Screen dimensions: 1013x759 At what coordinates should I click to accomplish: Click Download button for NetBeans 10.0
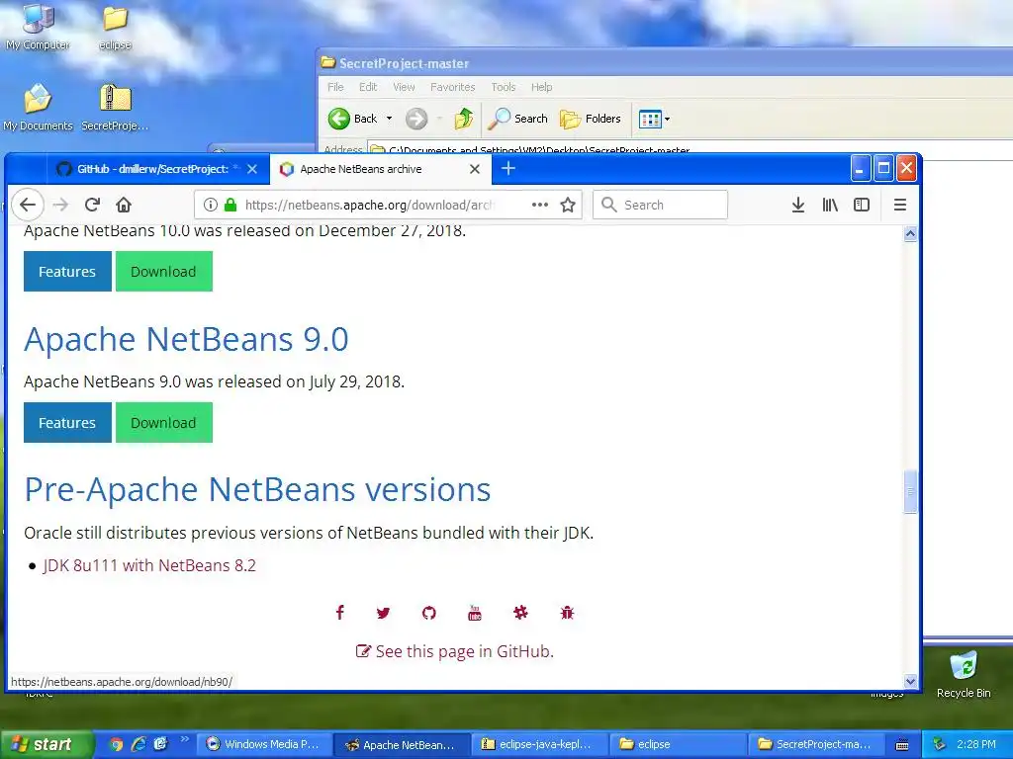click(x=163, y=272)
